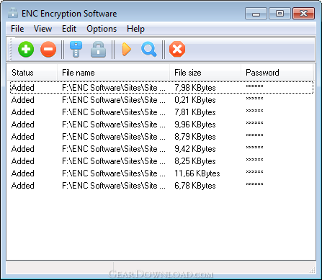Click file path in the 11,66 KBytes row

point(114,173)
